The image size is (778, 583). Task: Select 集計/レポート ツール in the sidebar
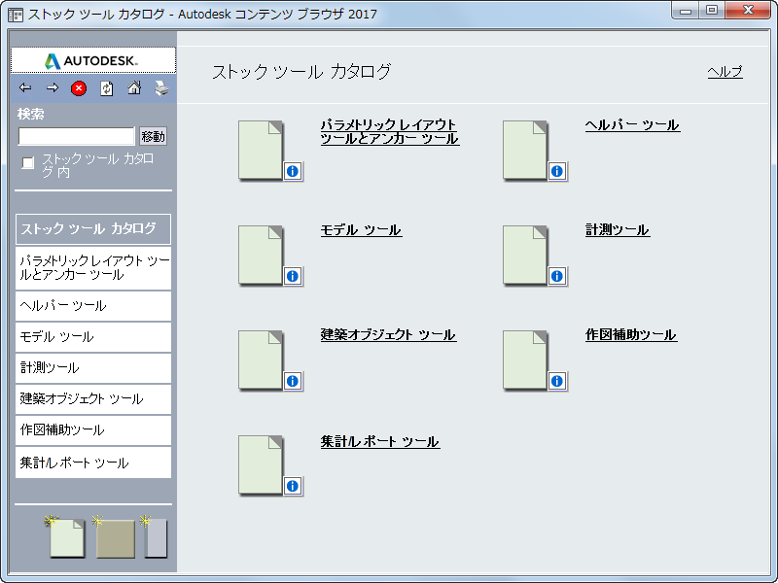coord(93,463)
